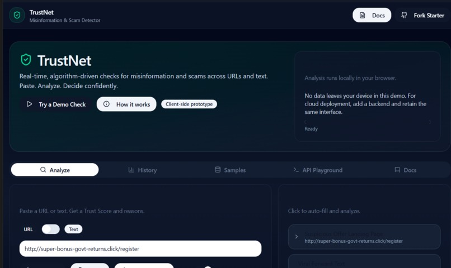Switch to the Analyze tab

55,170
